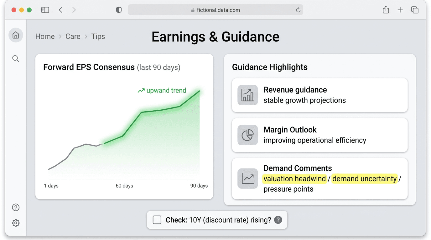
Task: Open settings via the sidebar gear icon
Action: (16, 223)
